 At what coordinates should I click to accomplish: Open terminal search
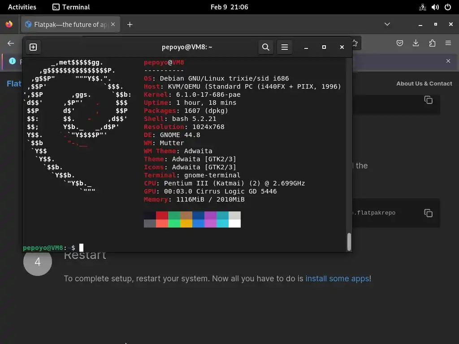(x=265, y=47)
